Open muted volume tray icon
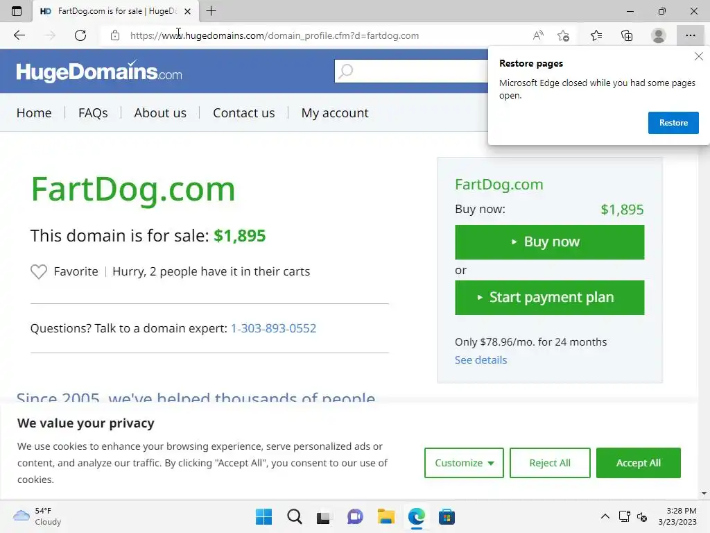Screen dimensions: 710x533 coord(641,516)
